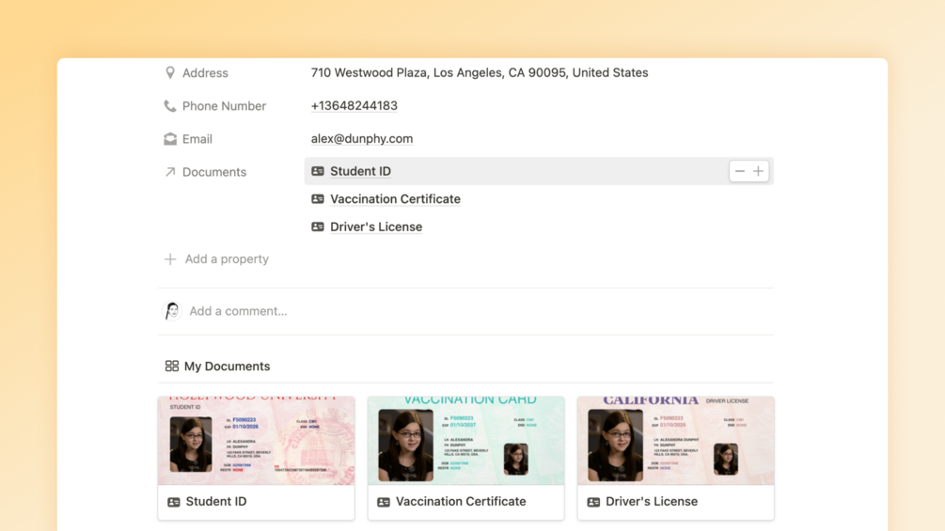This screenshot has width=945, height=531.
Task: Click the Student ID gallery card title
Action: pos(216,502)
